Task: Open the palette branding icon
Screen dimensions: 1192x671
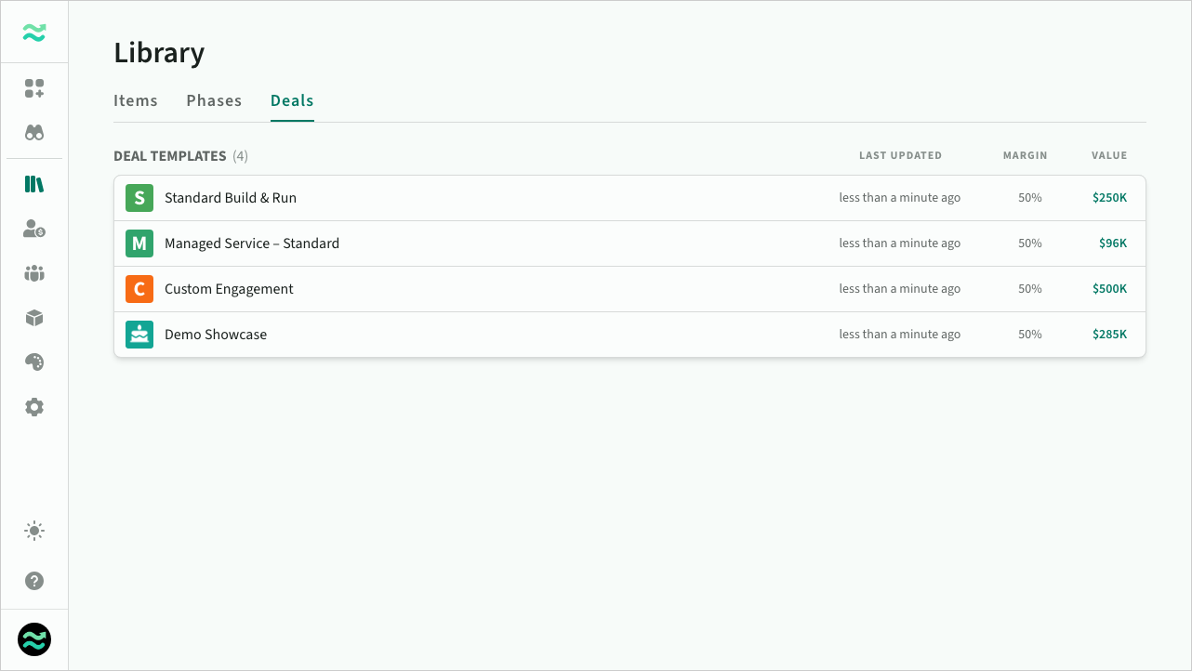Action: click(34, 362)
